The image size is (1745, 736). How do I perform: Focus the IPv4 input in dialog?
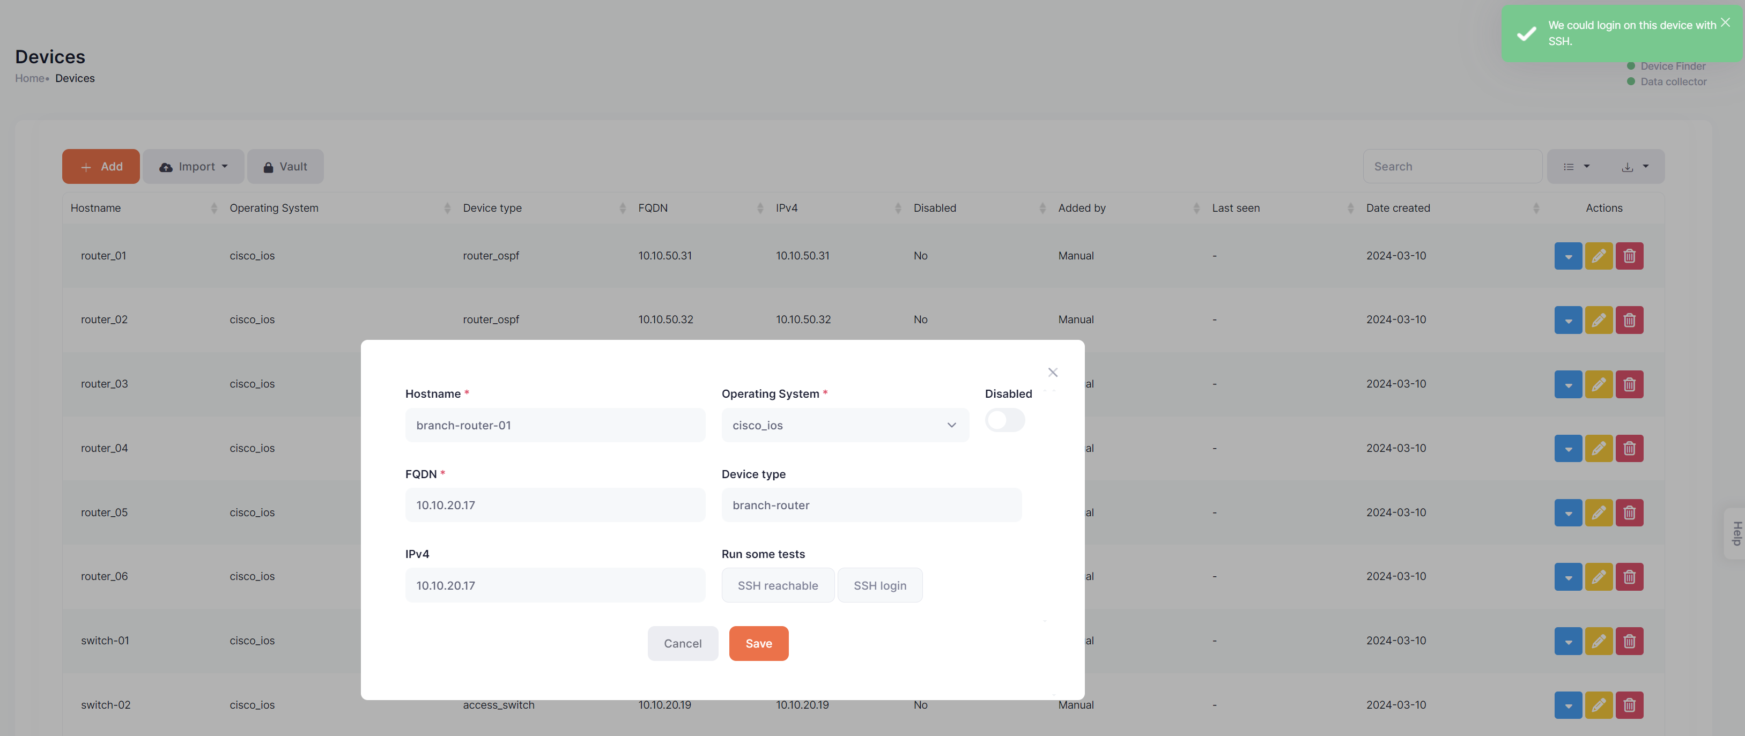coord(555,585)
